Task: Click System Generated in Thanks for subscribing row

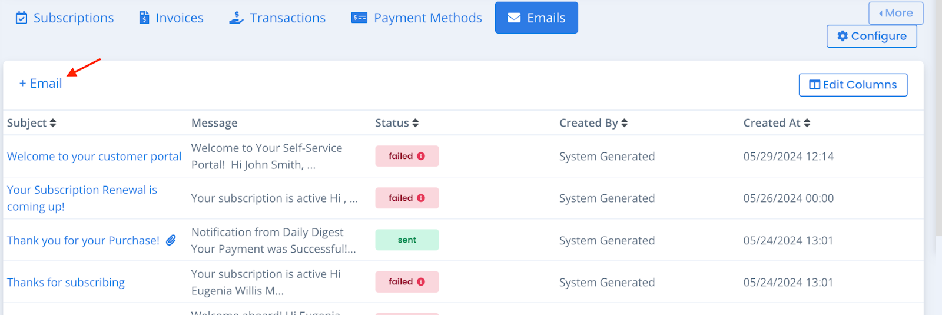Action: coord(607,283)
